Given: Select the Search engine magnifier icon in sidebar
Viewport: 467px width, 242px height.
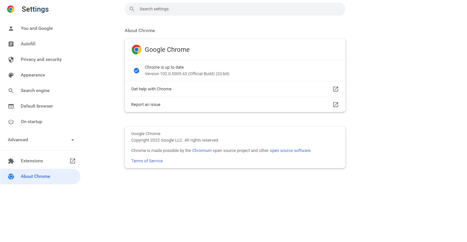Looking at the screenshot, I should (x=11, y=90).
